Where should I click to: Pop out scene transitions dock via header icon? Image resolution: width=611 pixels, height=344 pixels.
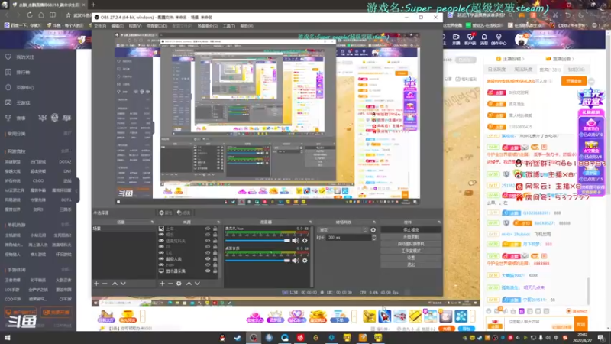tap(374, 222)
